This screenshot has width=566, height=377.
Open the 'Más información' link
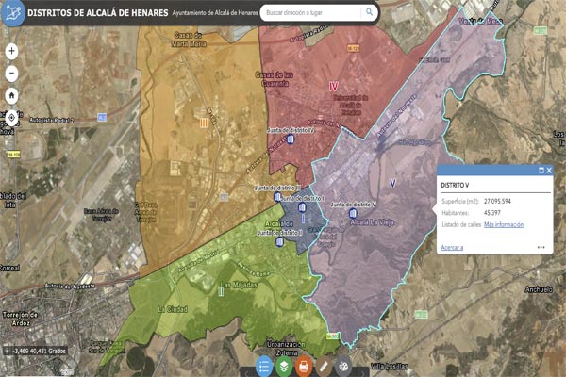point(504,226)
